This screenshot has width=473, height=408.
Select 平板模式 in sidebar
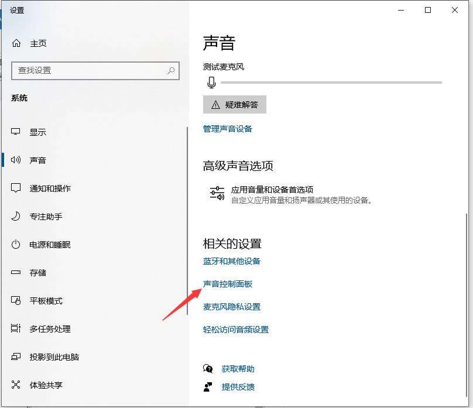pos(46,301)
